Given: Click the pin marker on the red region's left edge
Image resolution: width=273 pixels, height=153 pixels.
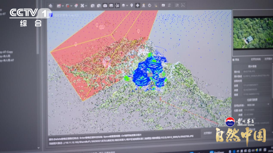Looking at the screenshot, I should (76, 44).
